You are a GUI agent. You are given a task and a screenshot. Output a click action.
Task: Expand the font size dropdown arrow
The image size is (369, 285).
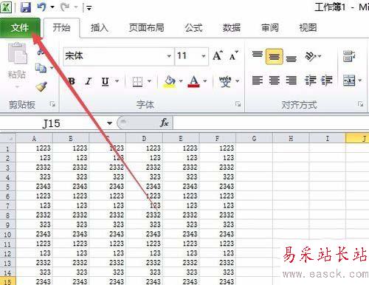pos(204,56)
